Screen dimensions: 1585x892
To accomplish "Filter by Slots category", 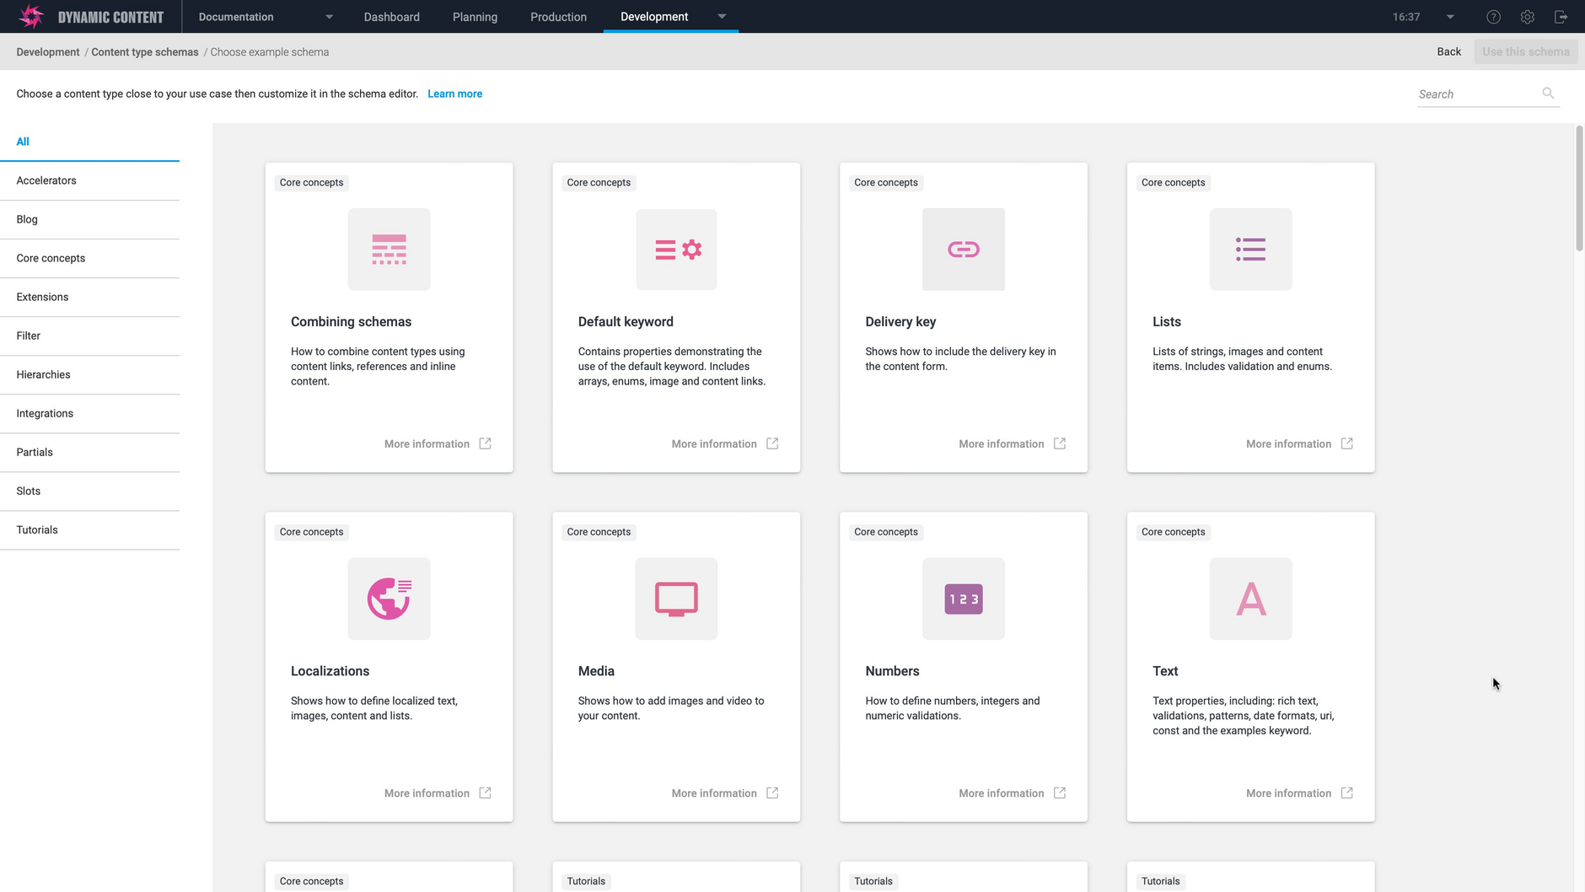I will click(89, 491).
